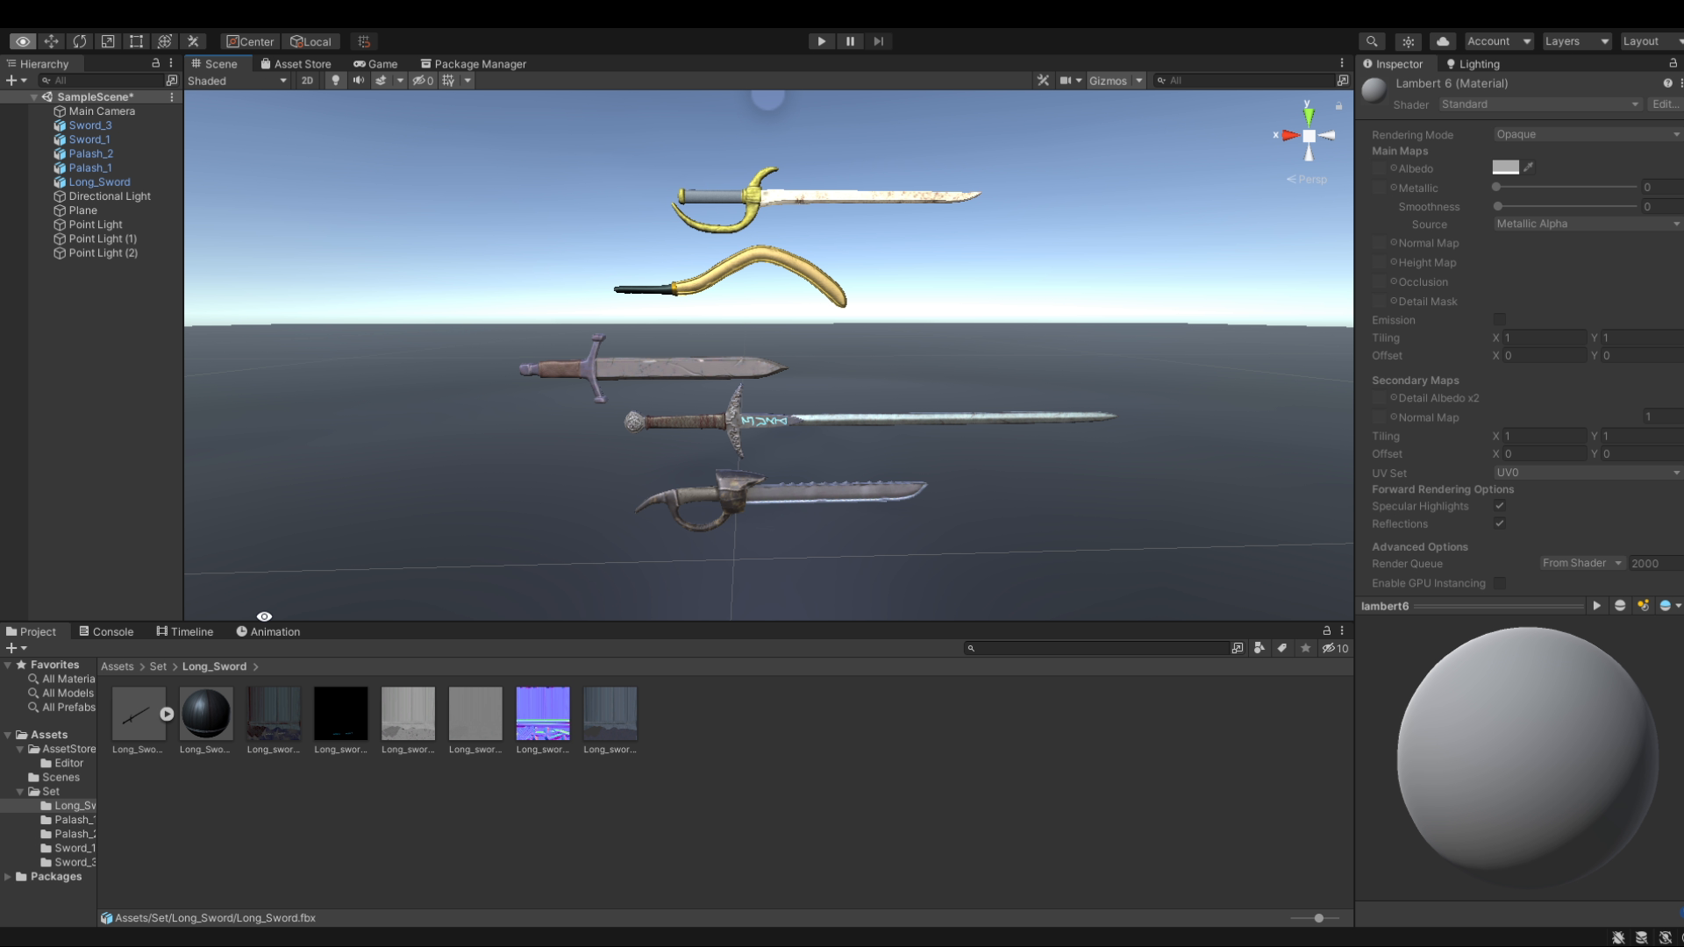Toggle hidden objects visibility count
This screenshot has width=1684, height=947.
(424, 80)
